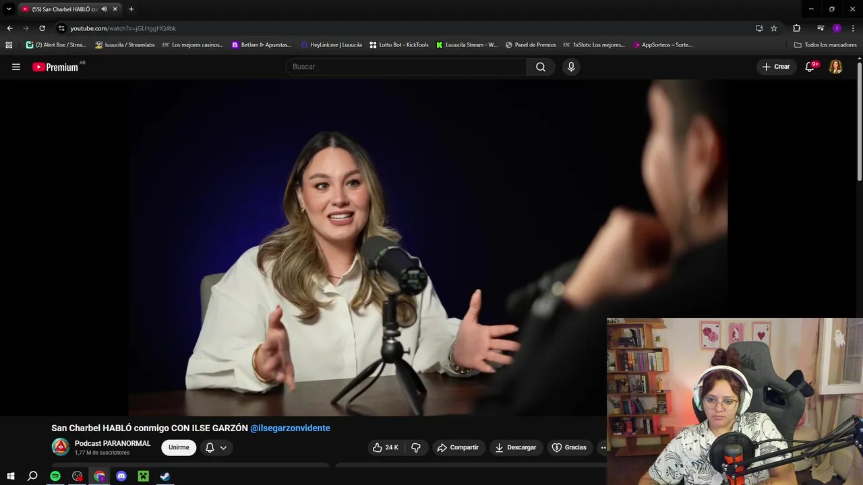863x485 pixels.
Task: Open the account avatar menu
Action: [835, 67]
